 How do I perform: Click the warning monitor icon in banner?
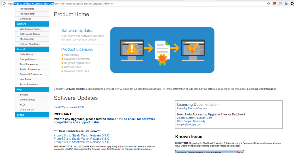tap(132, 50)
